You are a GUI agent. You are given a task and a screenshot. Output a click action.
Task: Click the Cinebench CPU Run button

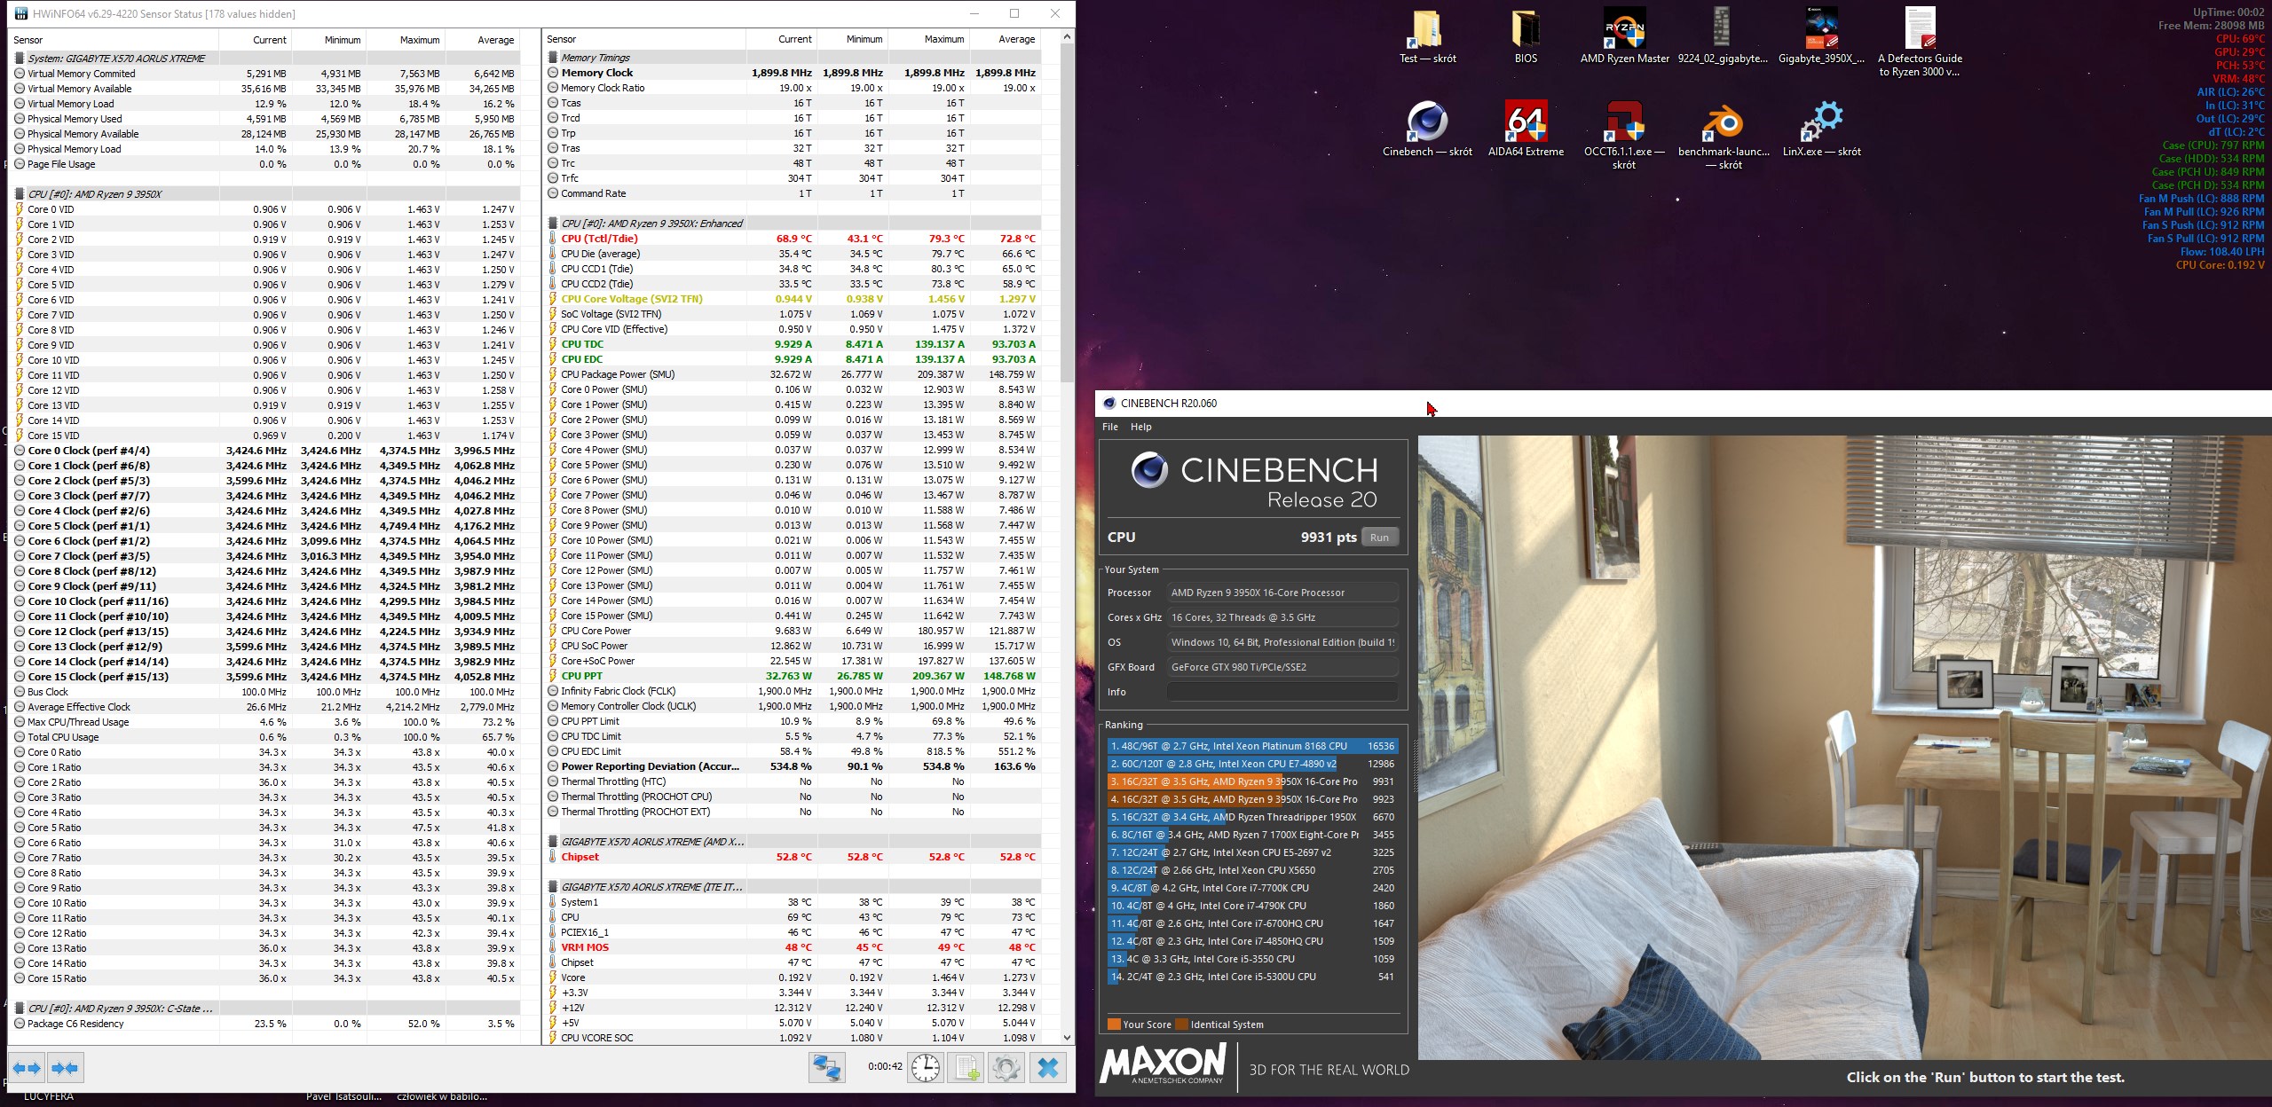[1379, 537]
